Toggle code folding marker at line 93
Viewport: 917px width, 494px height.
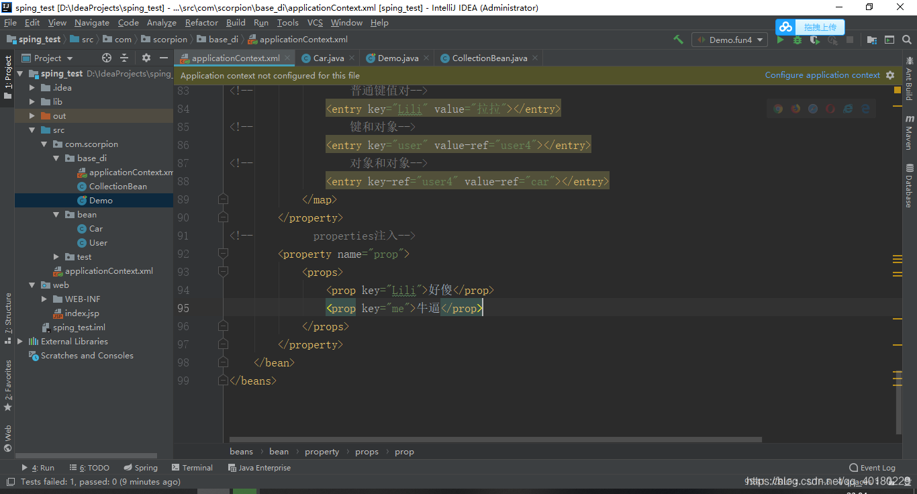coord(223,272)
